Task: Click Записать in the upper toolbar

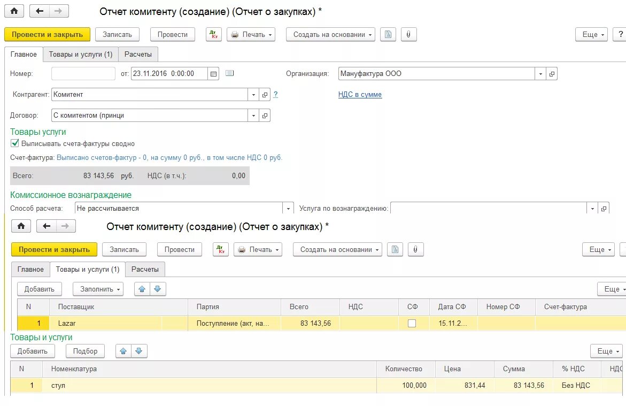Action: [118, 34]
